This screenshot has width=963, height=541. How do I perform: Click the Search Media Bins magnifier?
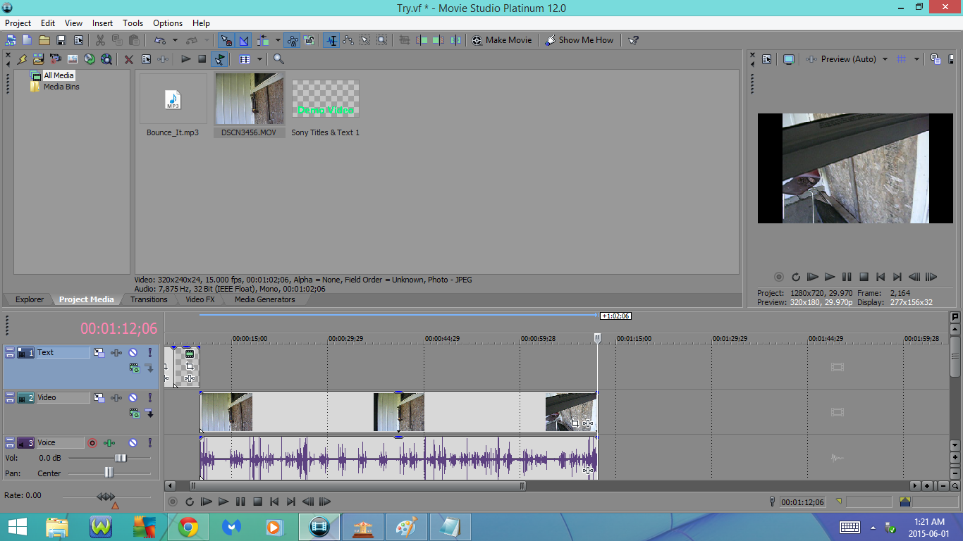278,59
